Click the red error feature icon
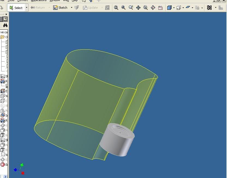This screenshot has height=178, width=227. point(2,165)
